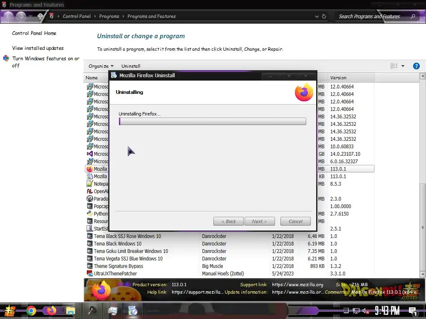Screen dimensions: 426x319
Task: Click Cancel in Firefox Uninstall dialog
Action: click(x=295, y=221)
